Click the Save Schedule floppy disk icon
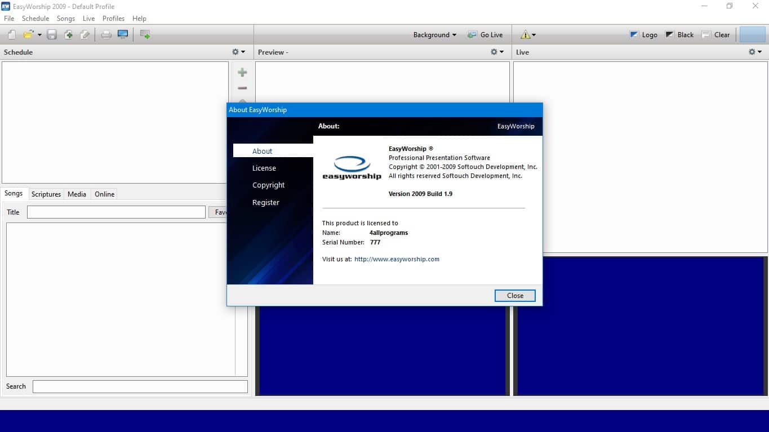Viewport: 769px width, 432px height. tap(52, 34)
